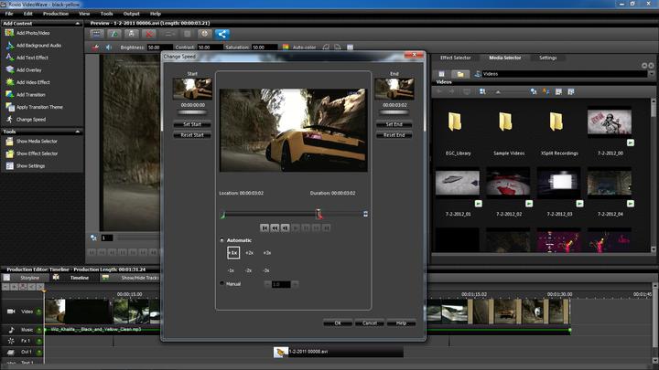Click the Show Media Selector icon
This screenshot has width=659, height=370.
coord(9,142)
